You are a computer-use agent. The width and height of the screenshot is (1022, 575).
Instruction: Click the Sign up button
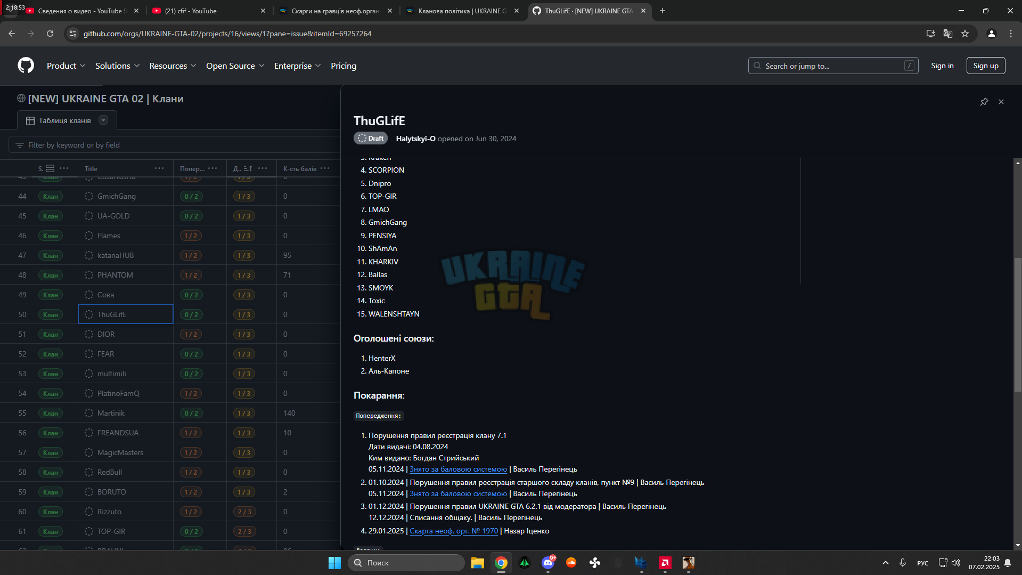(x=986, y=66)
